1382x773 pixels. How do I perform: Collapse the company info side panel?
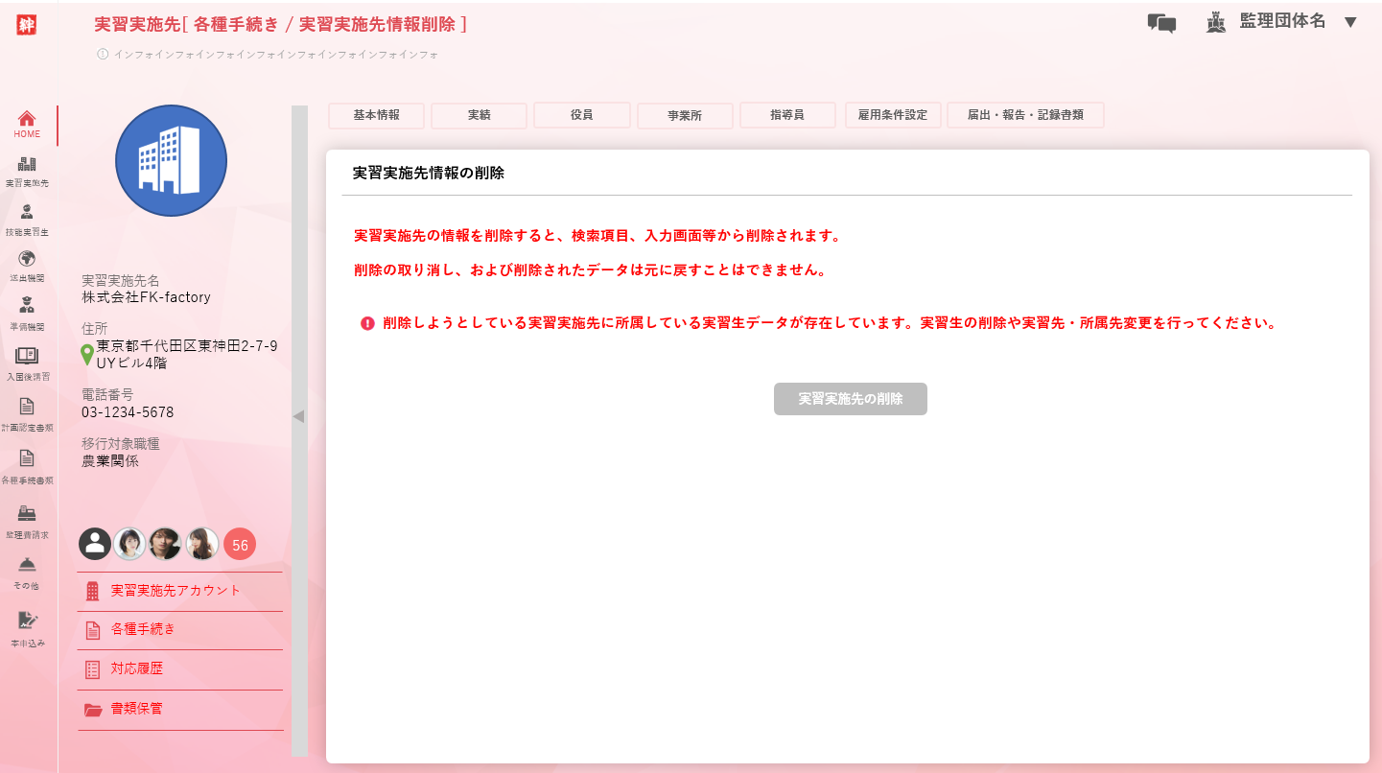[x=298, y=416]
